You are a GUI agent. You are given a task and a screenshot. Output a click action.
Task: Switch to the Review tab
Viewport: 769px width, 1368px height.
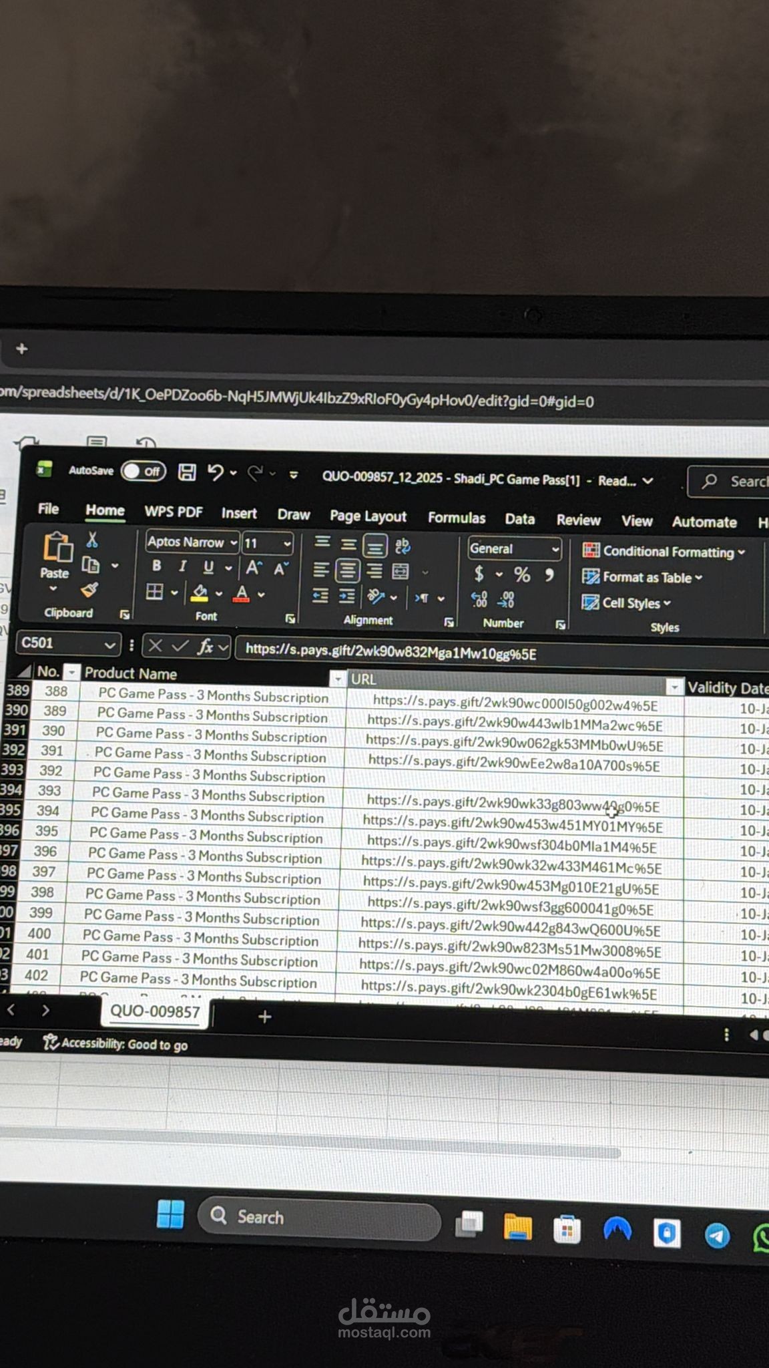[578, 520]
